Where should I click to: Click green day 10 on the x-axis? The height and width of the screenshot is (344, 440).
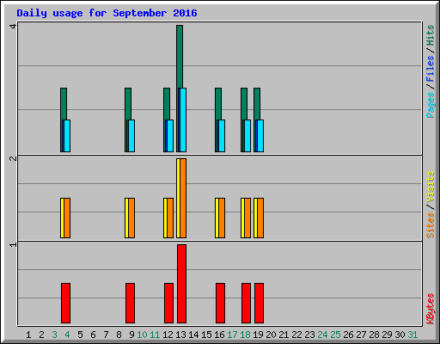click(142, 335)
